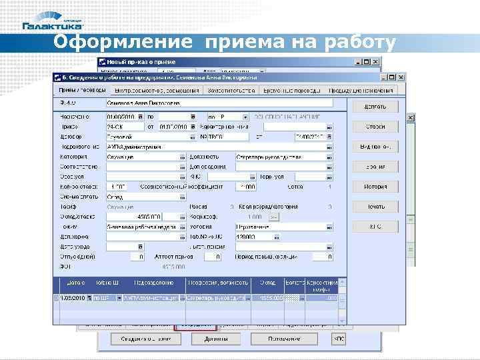Click the Доплаты side button

(375, 107)
